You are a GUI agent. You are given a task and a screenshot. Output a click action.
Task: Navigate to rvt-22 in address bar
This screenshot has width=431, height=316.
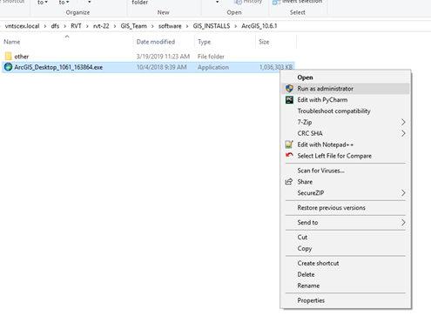pyautogui.click(x=101, y=26)
